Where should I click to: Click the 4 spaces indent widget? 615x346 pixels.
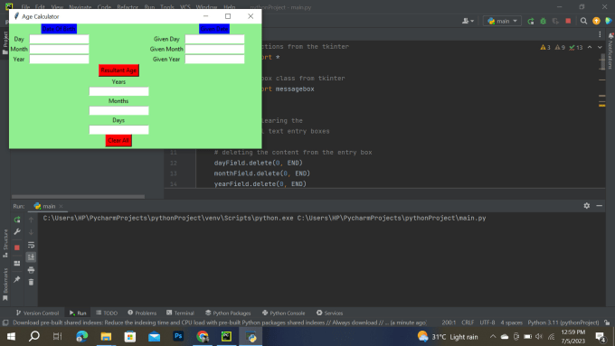click(x=512, y=323)
